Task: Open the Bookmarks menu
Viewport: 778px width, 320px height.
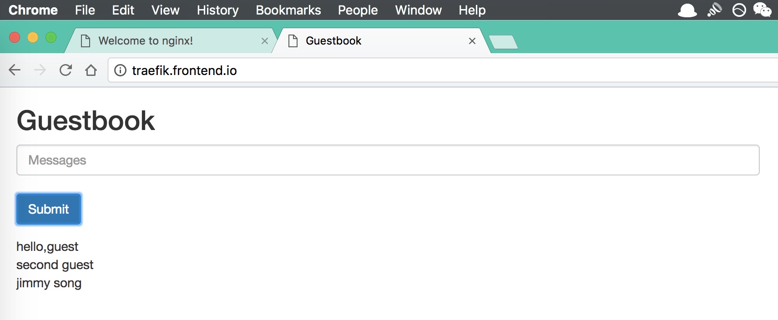Action: [288, 10]
